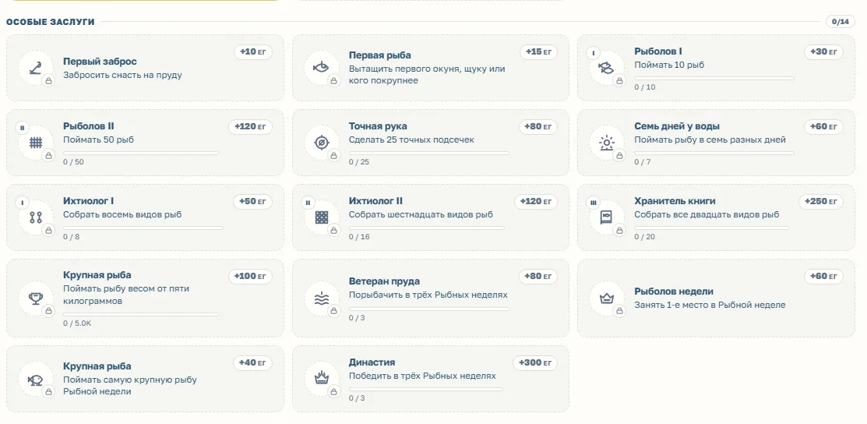Click the Рыболов недели title
The height and width of the screenshot is (424, 867).
tap(674, 291)
